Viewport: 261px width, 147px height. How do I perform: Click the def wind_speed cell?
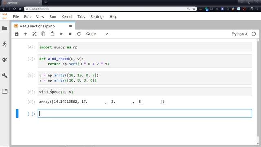tap(145, 61)
